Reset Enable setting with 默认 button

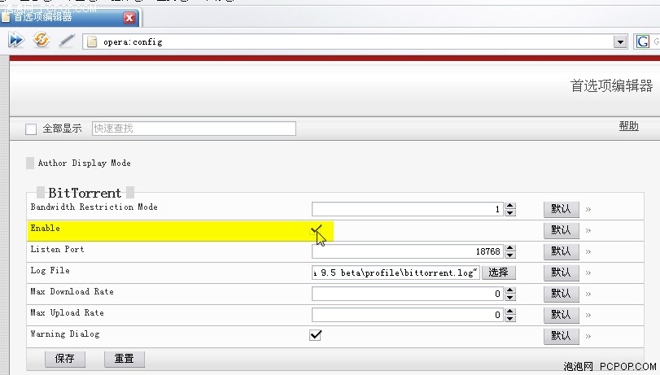coord(561,230)
